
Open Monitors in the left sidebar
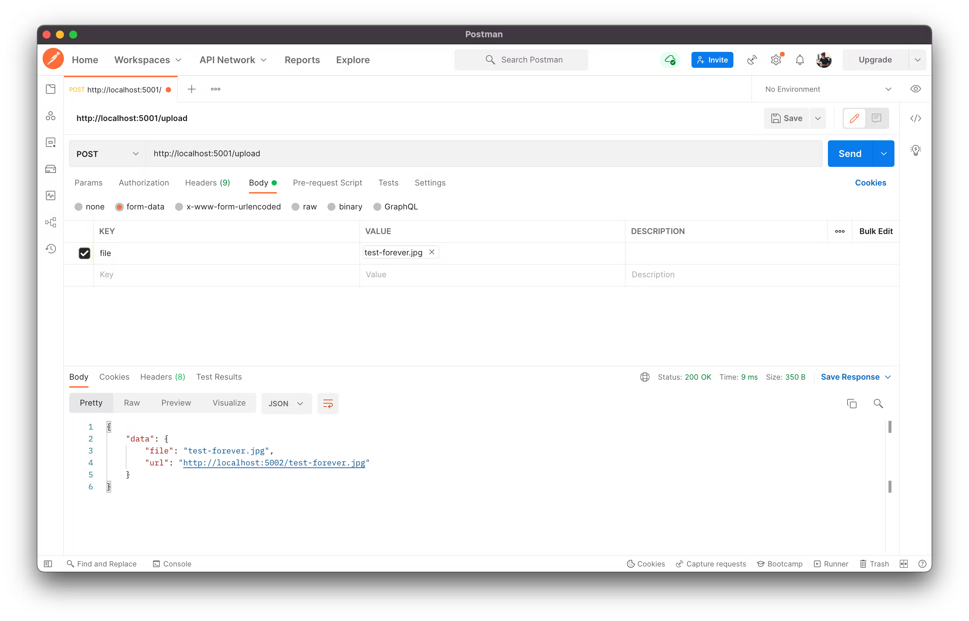coord(51,195)
